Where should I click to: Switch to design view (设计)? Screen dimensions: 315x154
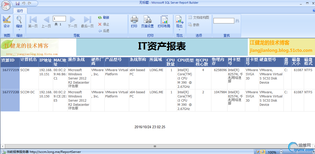tap(7, 22)
